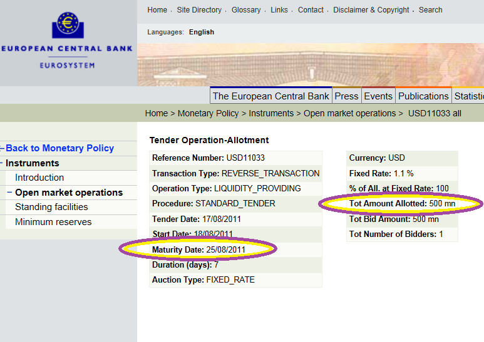Click USD11033 all in breadcrumb

[x=435, y=113]
